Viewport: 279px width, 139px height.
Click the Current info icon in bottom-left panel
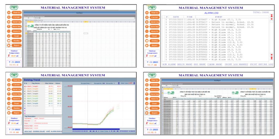(8, 85)
